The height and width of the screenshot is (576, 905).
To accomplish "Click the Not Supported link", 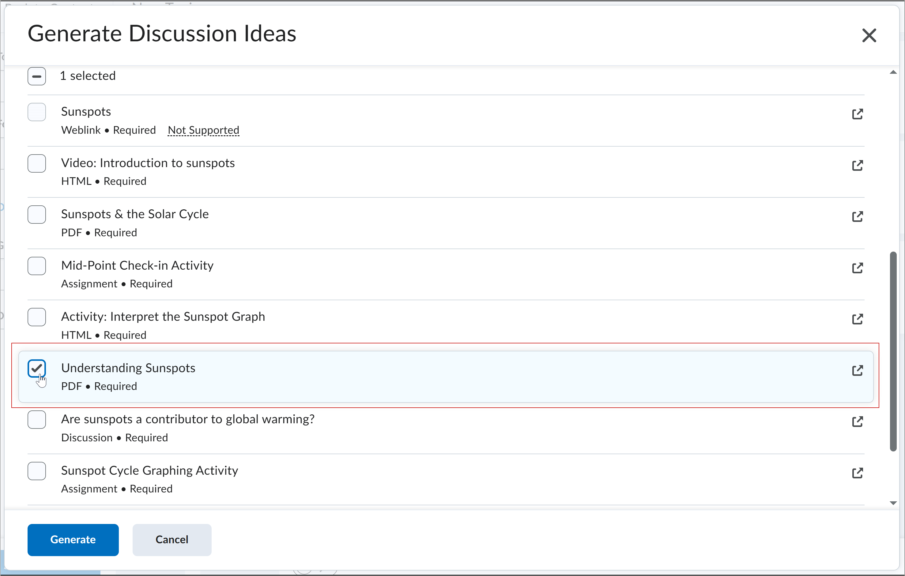I will click(203, 130).
